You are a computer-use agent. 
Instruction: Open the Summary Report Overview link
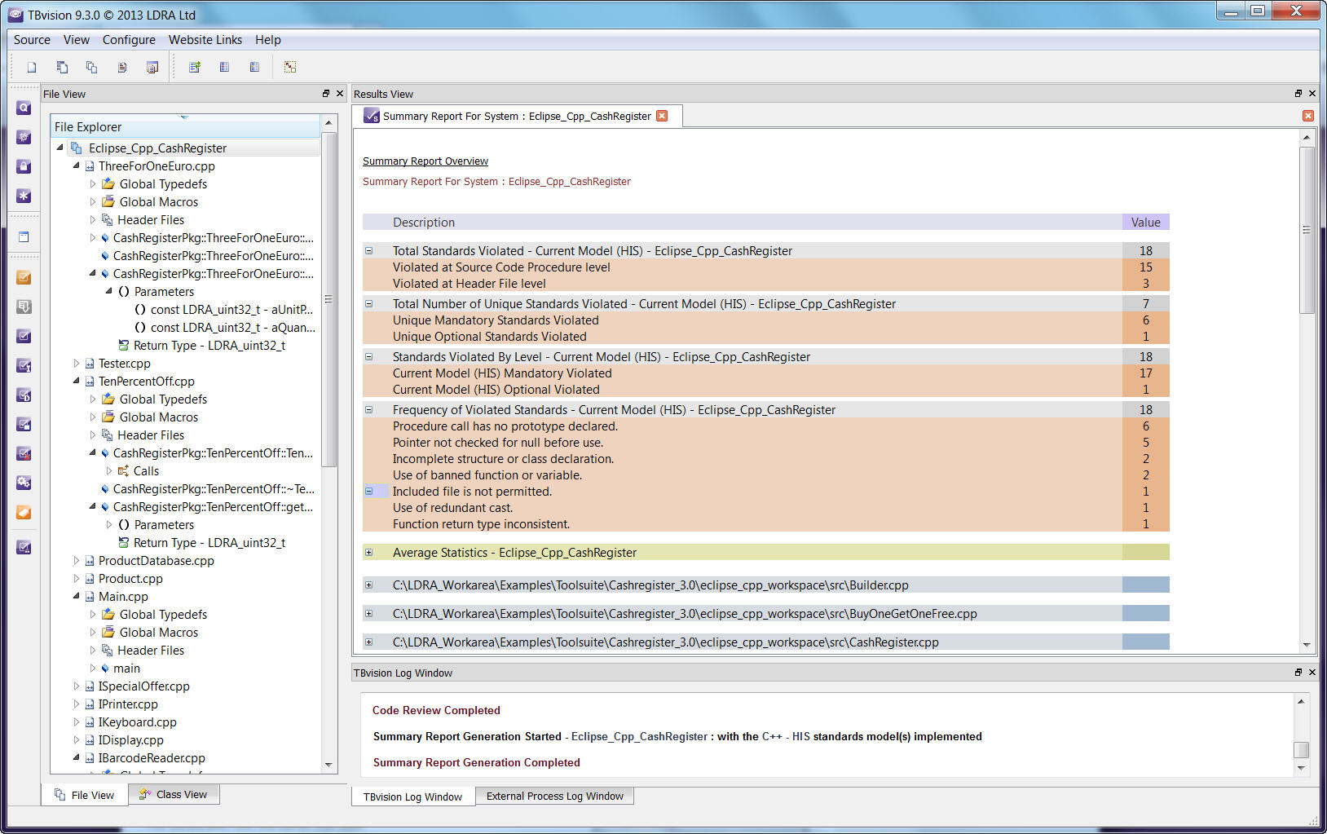coord(425,161)
